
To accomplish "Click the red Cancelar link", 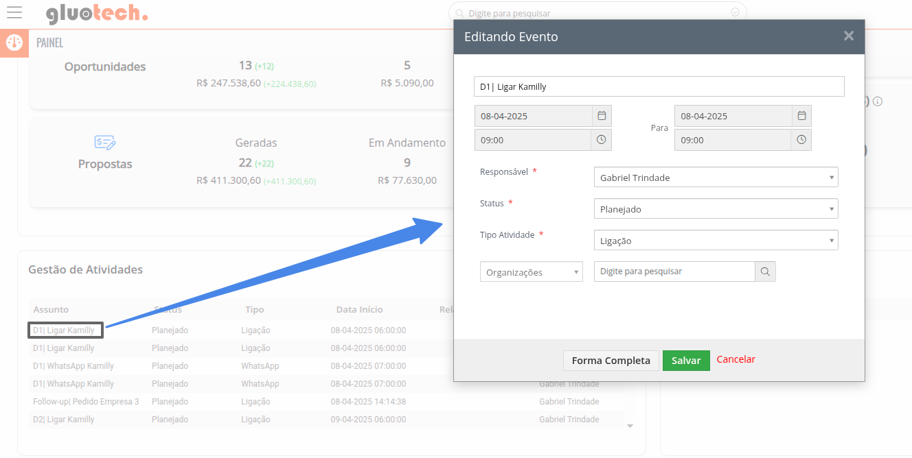I will pos(736,359).
